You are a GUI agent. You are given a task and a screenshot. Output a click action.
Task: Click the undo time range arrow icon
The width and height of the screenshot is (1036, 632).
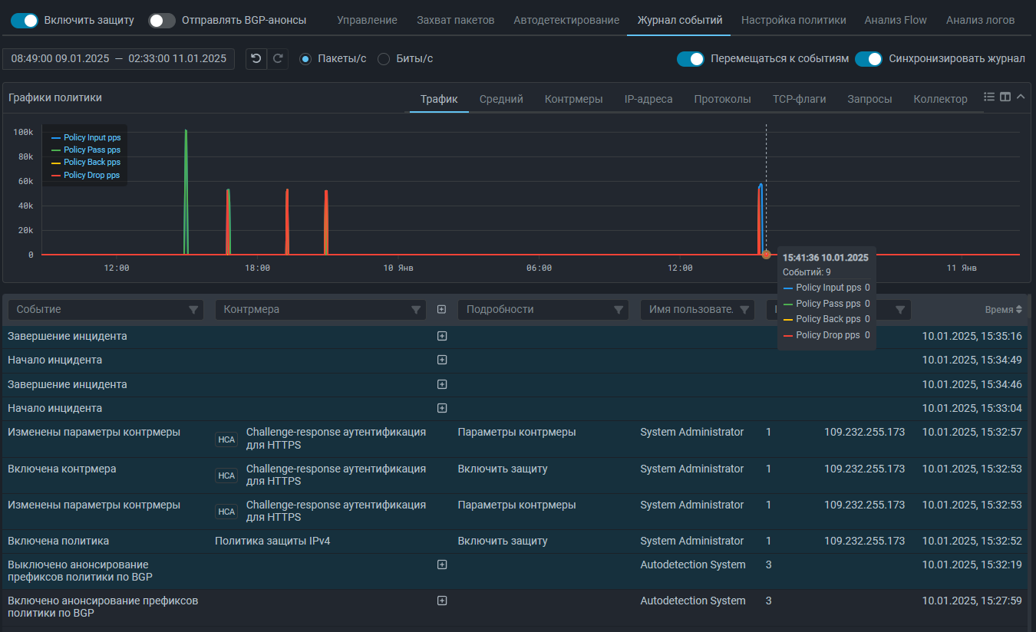pos(256,59)
